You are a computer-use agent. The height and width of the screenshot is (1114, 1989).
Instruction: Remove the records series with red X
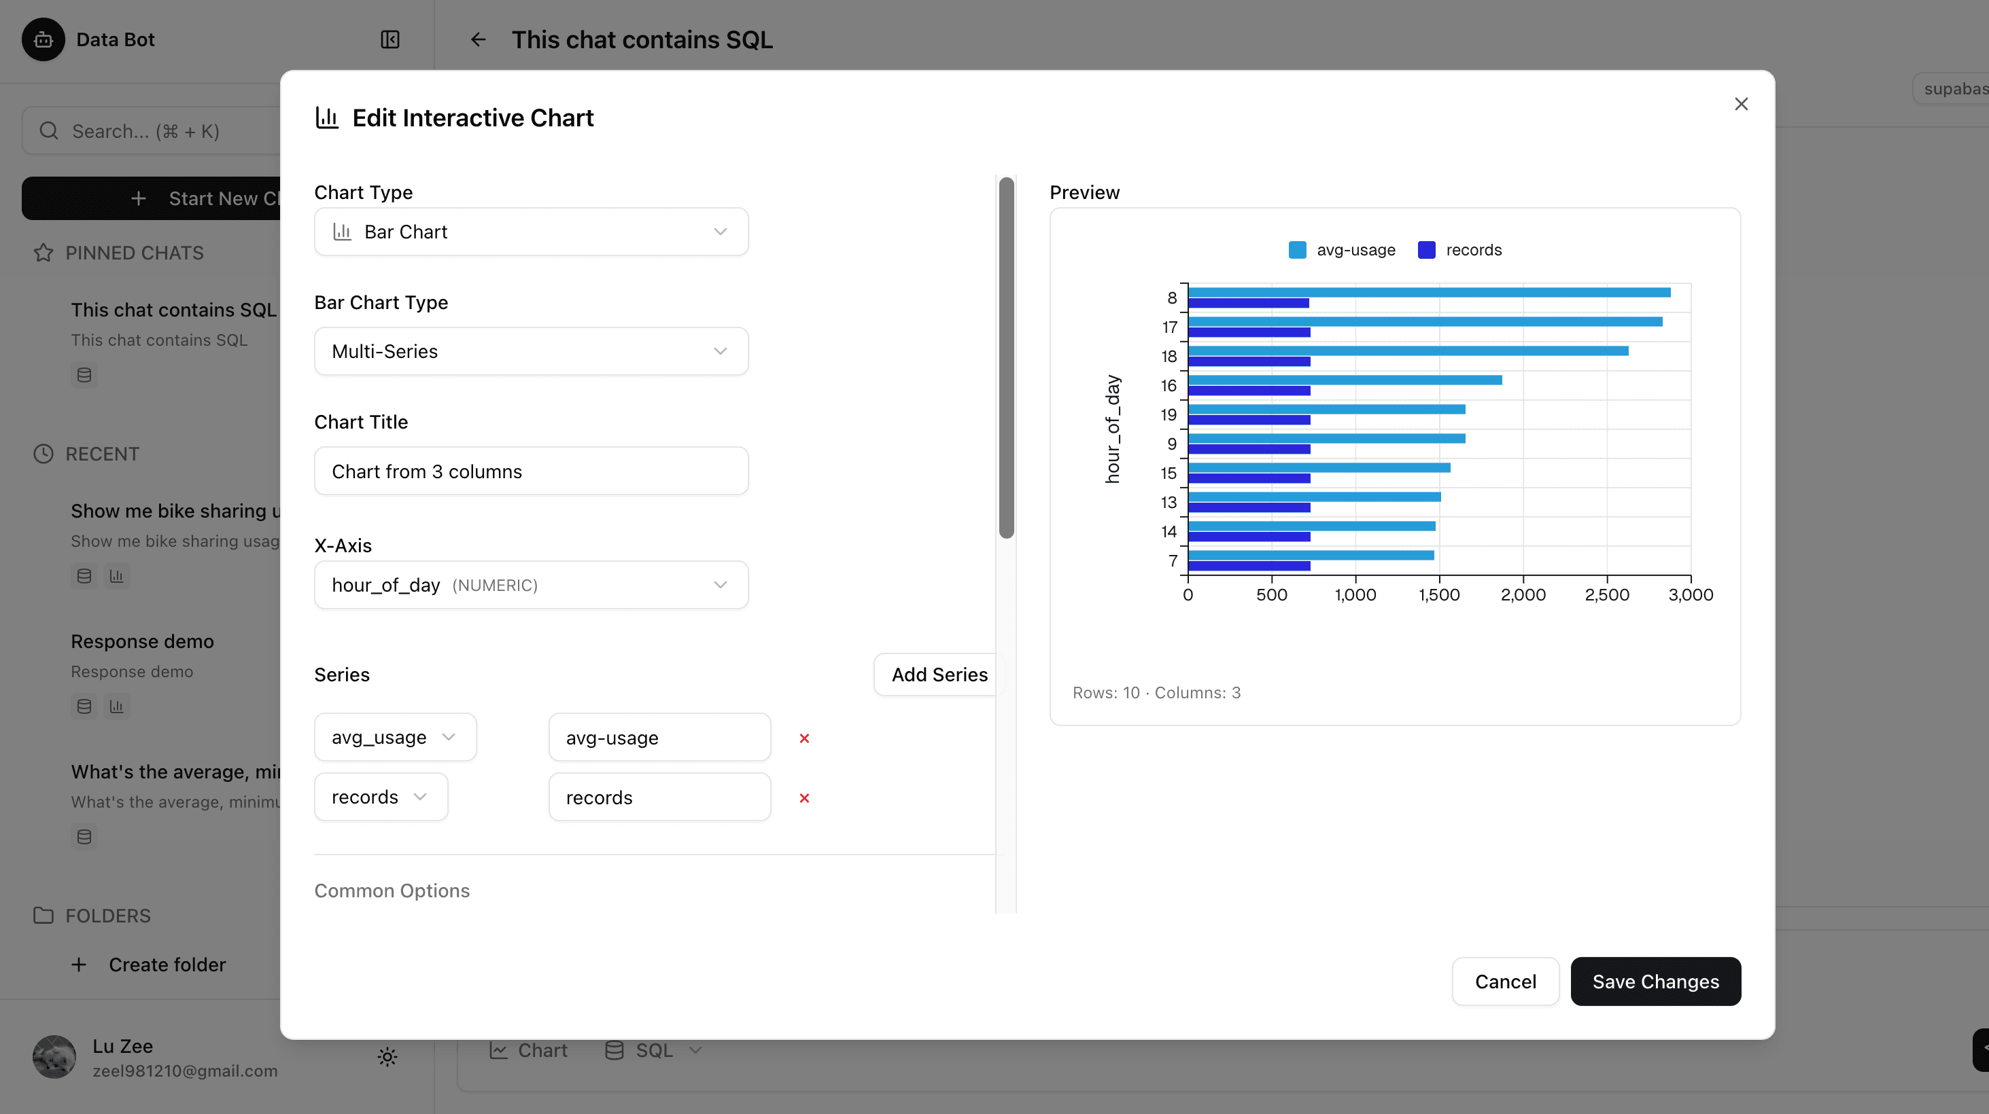click(803, 797)
